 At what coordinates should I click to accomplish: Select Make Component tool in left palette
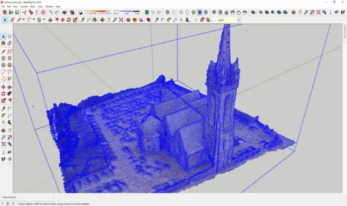pyautogui.click(x=9, y=37)
